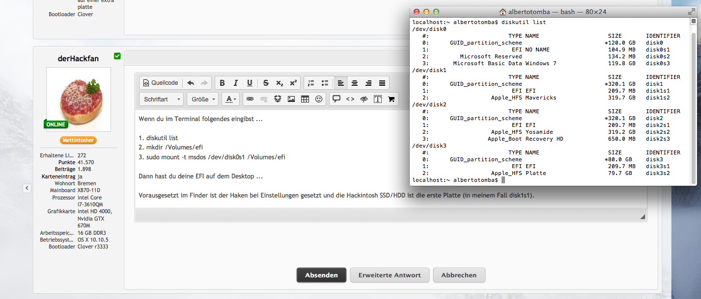Click 'Bootloader Clover r3333' text
701x299 pixels.
(78, 247)
